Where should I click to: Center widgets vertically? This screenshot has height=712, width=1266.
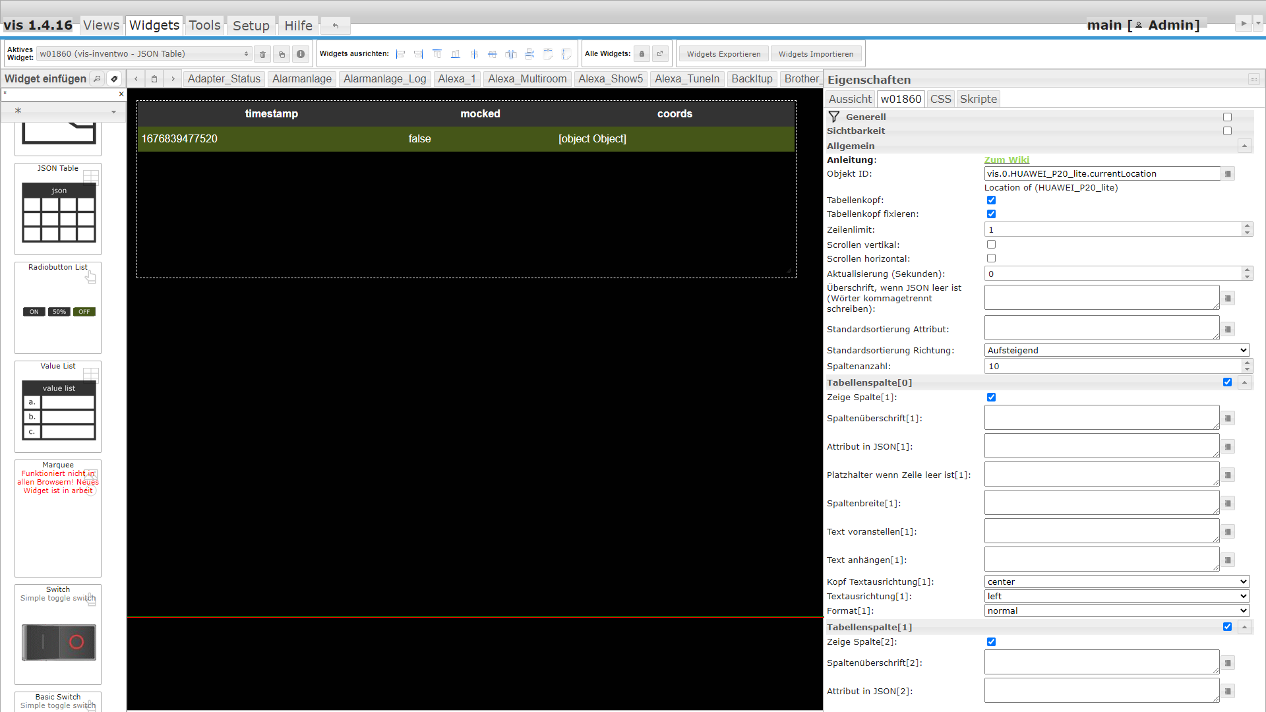[x=493, y=54]
